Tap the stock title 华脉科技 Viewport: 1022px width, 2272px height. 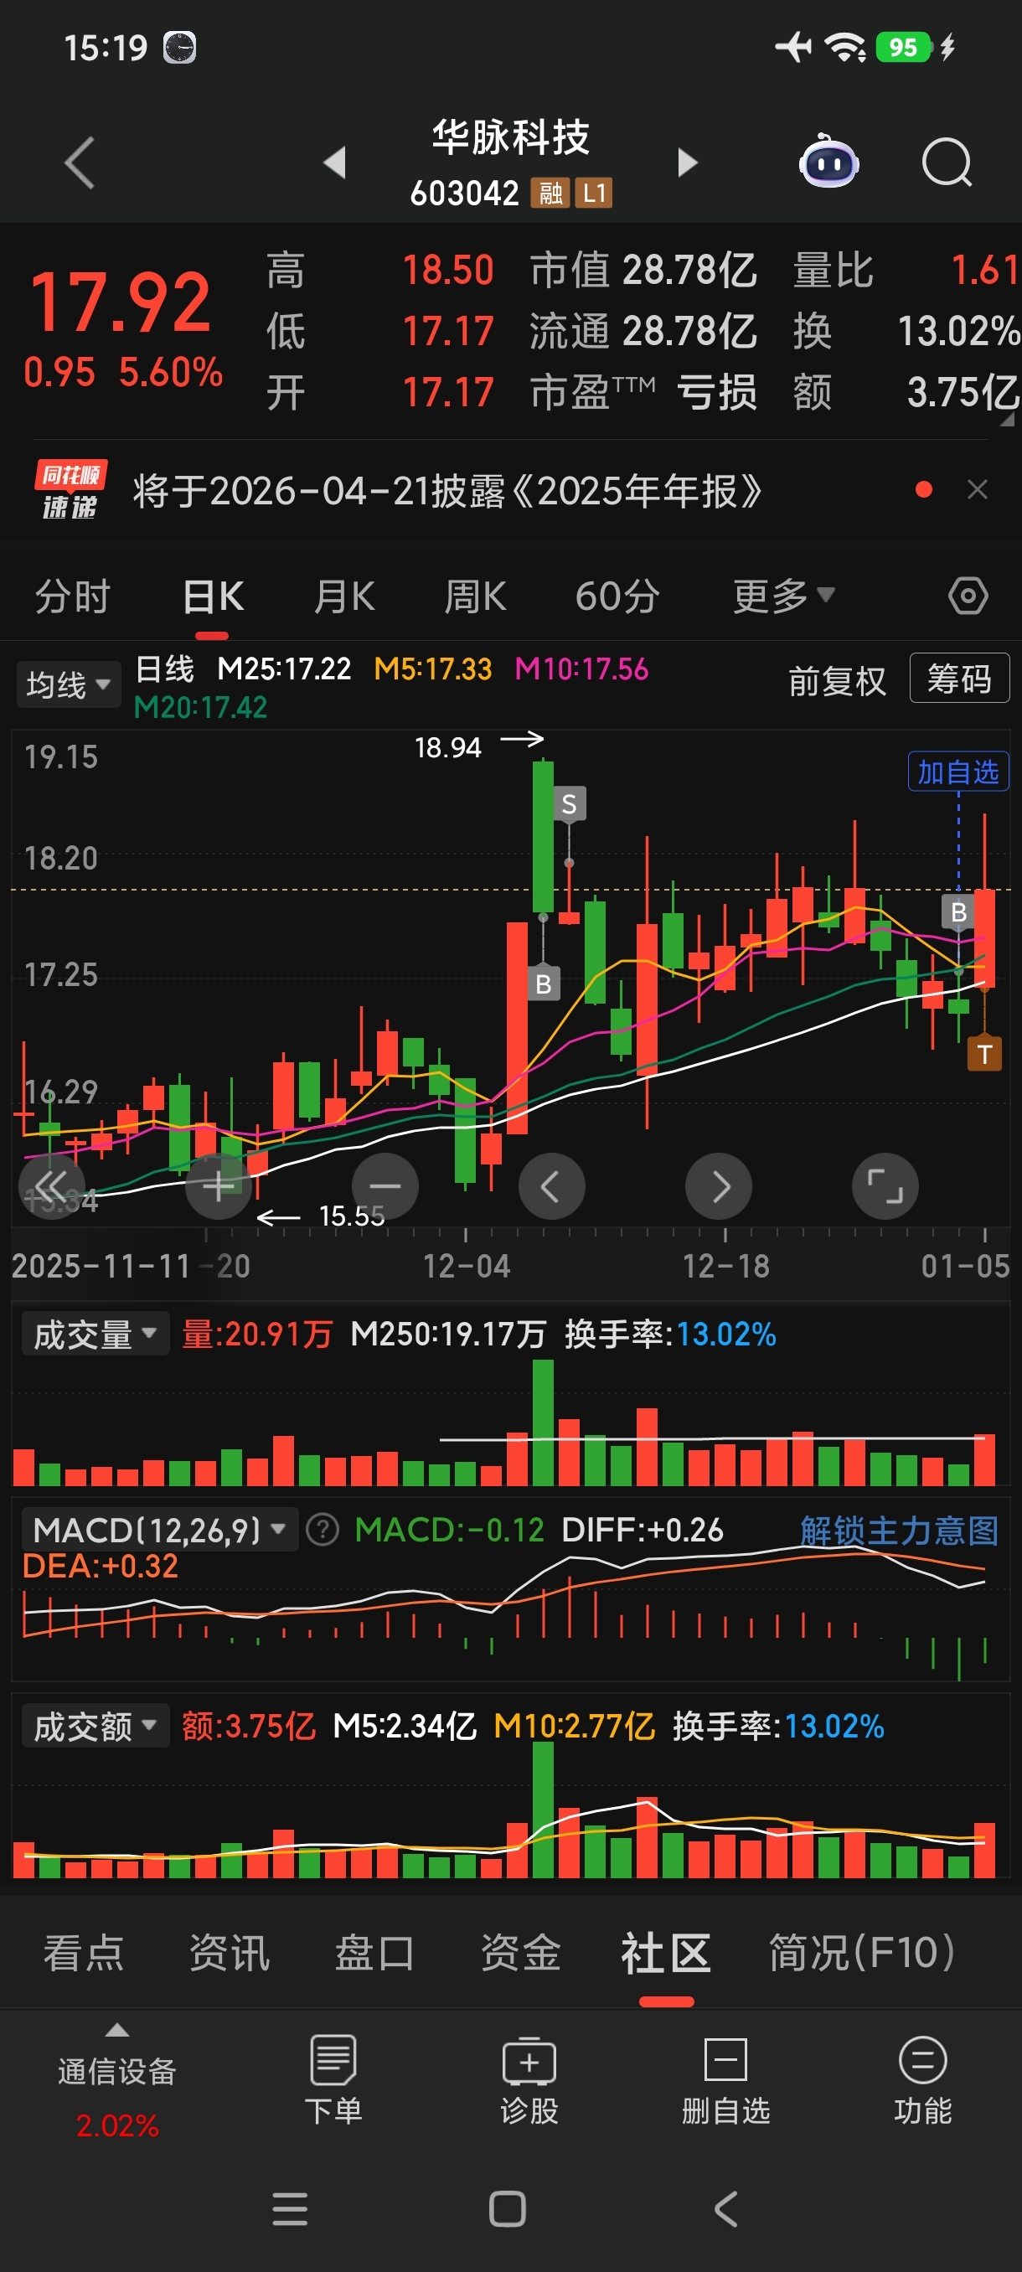pyautogui.click(x=510, y=137)
